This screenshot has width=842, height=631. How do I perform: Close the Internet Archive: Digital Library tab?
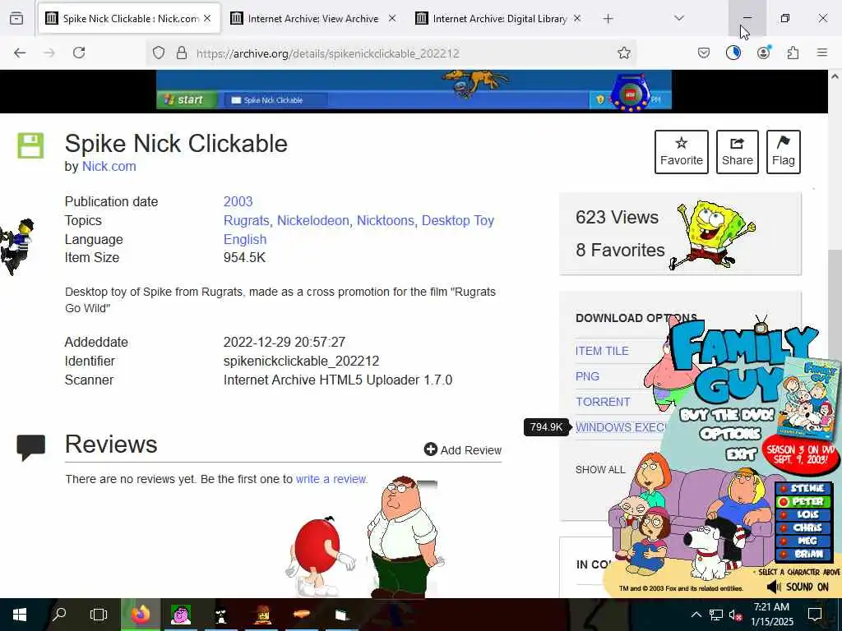point(577,19)
